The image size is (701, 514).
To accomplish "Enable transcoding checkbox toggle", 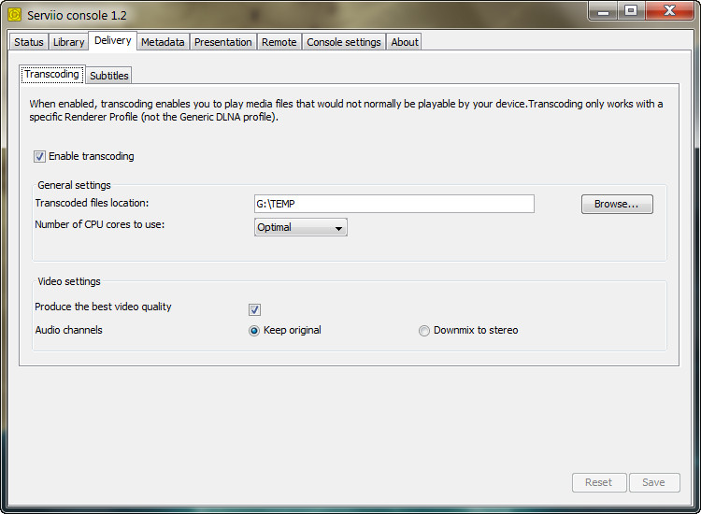I will click(40, 157).
